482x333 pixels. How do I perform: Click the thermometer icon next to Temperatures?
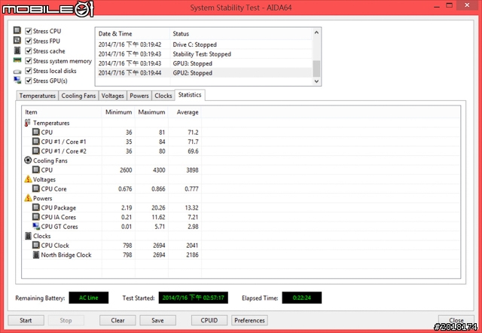[28, 123]
